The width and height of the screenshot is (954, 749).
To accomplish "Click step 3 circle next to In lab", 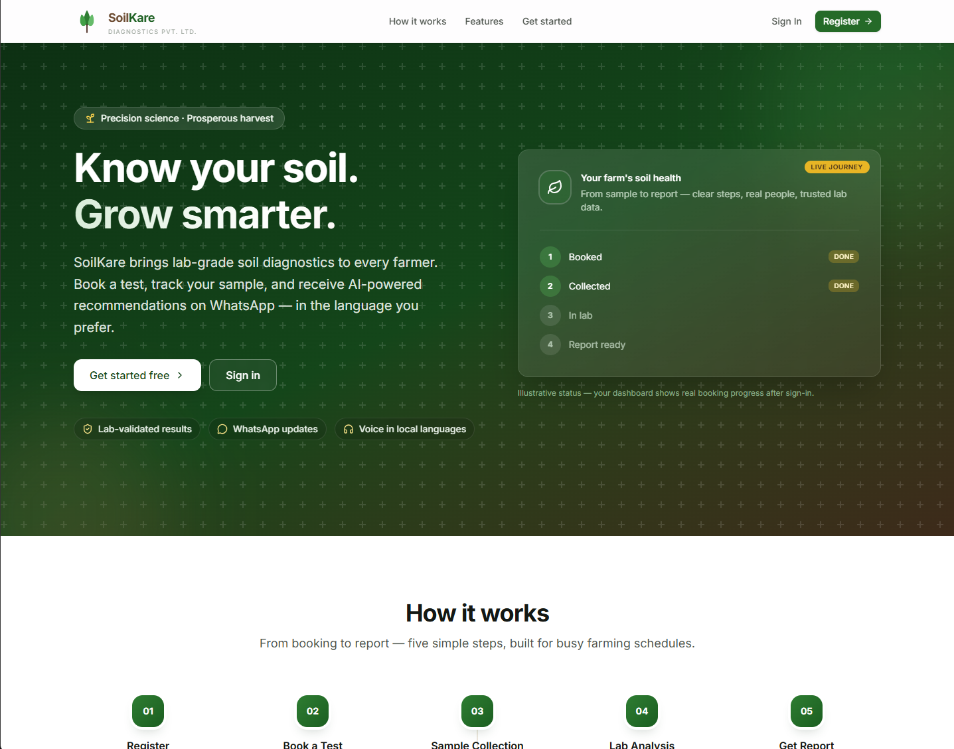I will 550,315.
